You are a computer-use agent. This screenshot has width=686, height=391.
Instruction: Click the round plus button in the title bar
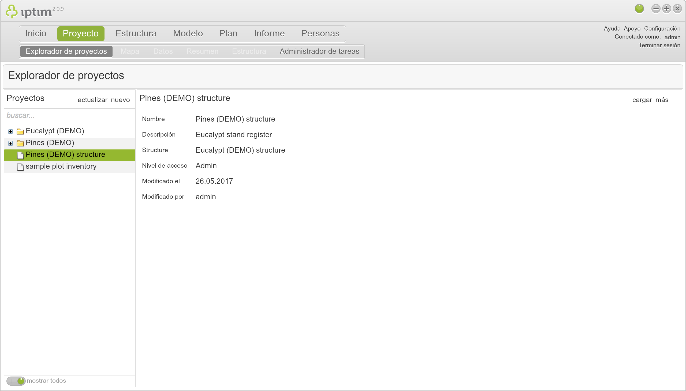pyautogui.click(x=666, y=9)
